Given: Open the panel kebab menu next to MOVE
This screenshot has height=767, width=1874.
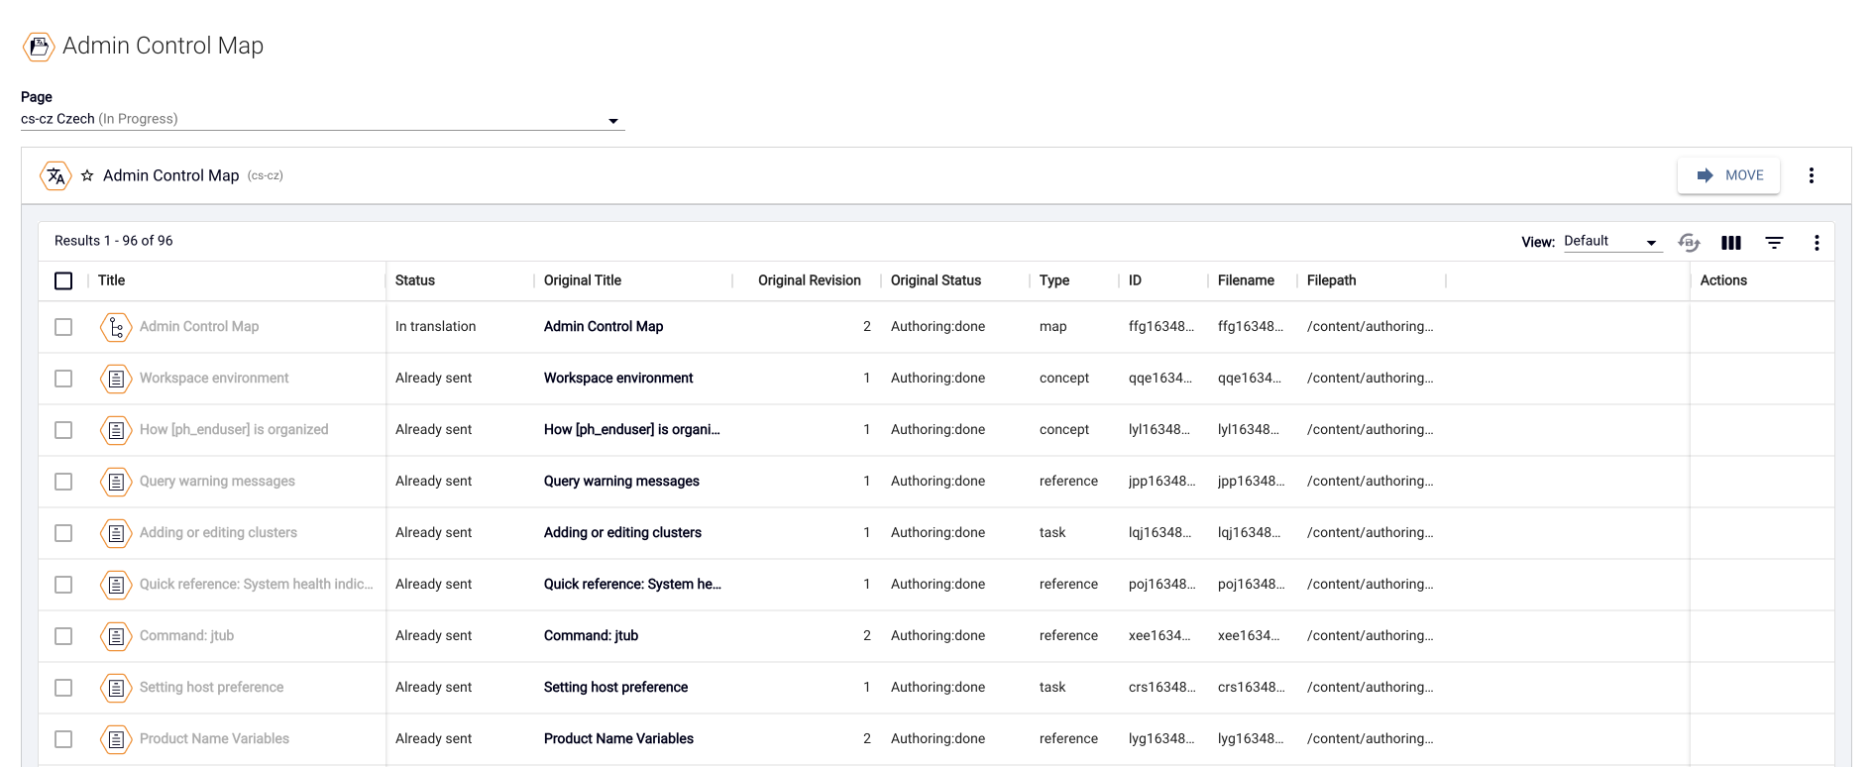Looking at the screenshot, I should (1811, 175).
